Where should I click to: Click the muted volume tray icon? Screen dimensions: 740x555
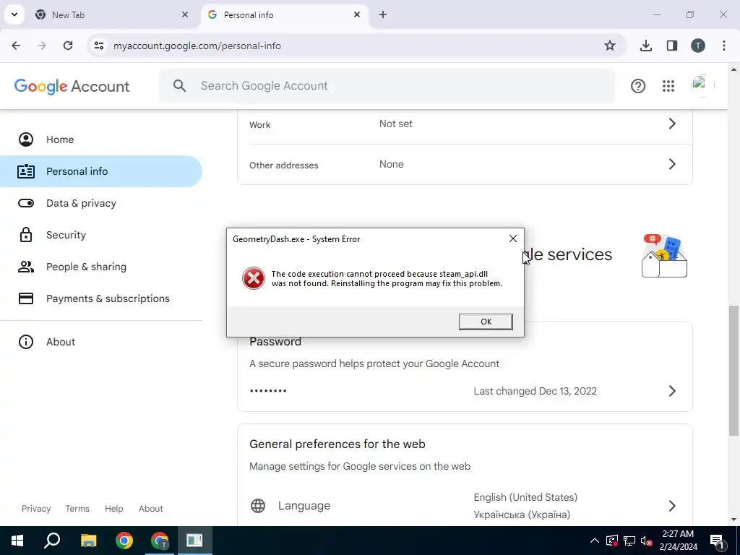click(647, 541)
